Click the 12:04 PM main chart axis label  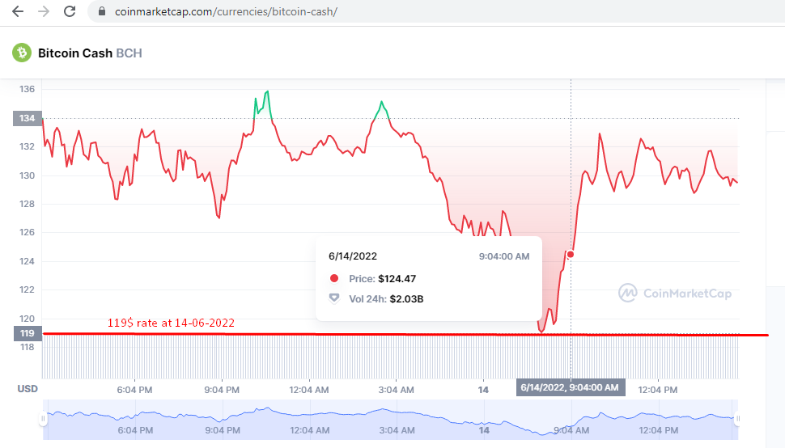[657, 390]
